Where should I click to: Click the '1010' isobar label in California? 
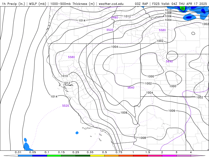click(x=65, y=76)
